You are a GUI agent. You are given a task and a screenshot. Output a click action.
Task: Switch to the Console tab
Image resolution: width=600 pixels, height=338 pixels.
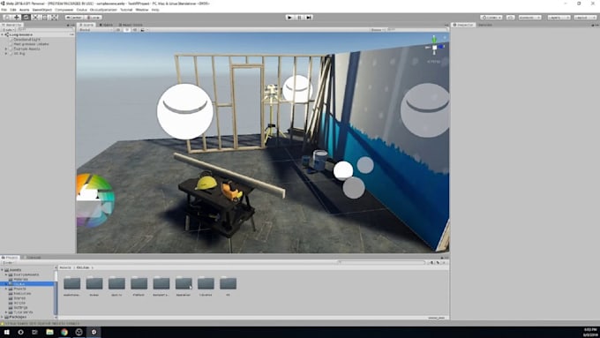[32, 258]
